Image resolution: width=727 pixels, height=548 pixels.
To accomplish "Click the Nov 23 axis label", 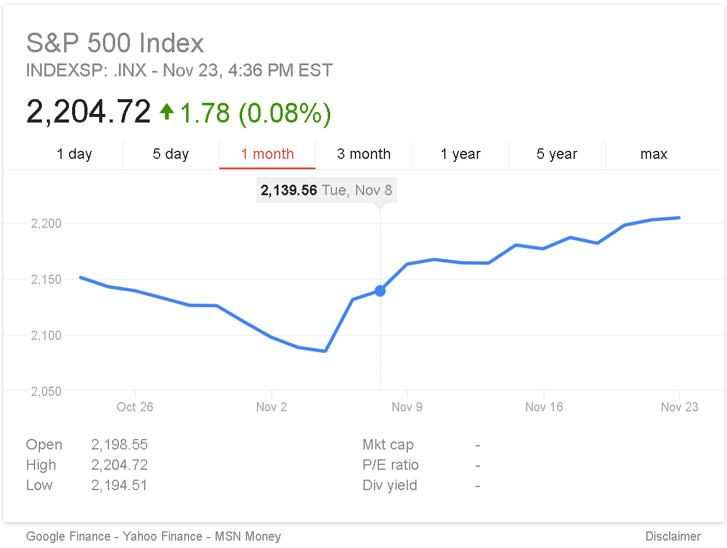I will pyautogui.click(x=679, y=407).
